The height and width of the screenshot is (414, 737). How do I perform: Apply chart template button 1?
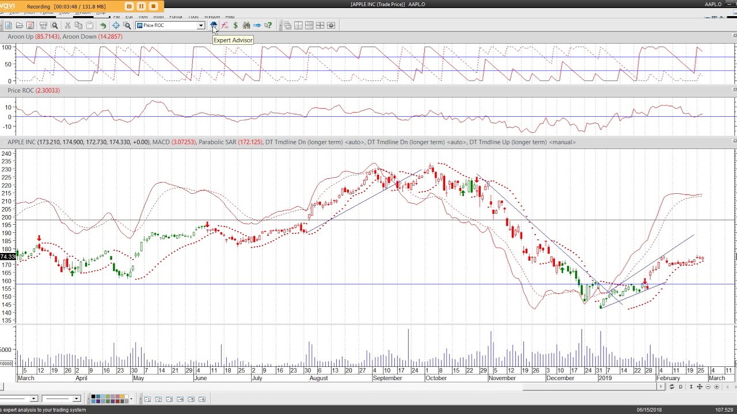click(147, 399)
